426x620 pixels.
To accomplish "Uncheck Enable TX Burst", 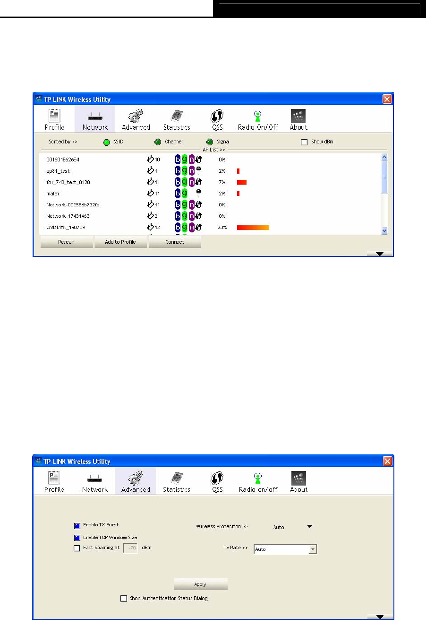I will [x=77, y=525].
